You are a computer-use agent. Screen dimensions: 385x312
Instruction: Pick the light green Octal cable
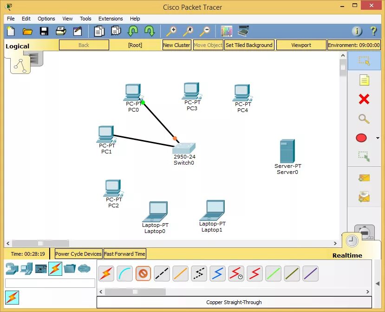273,273
